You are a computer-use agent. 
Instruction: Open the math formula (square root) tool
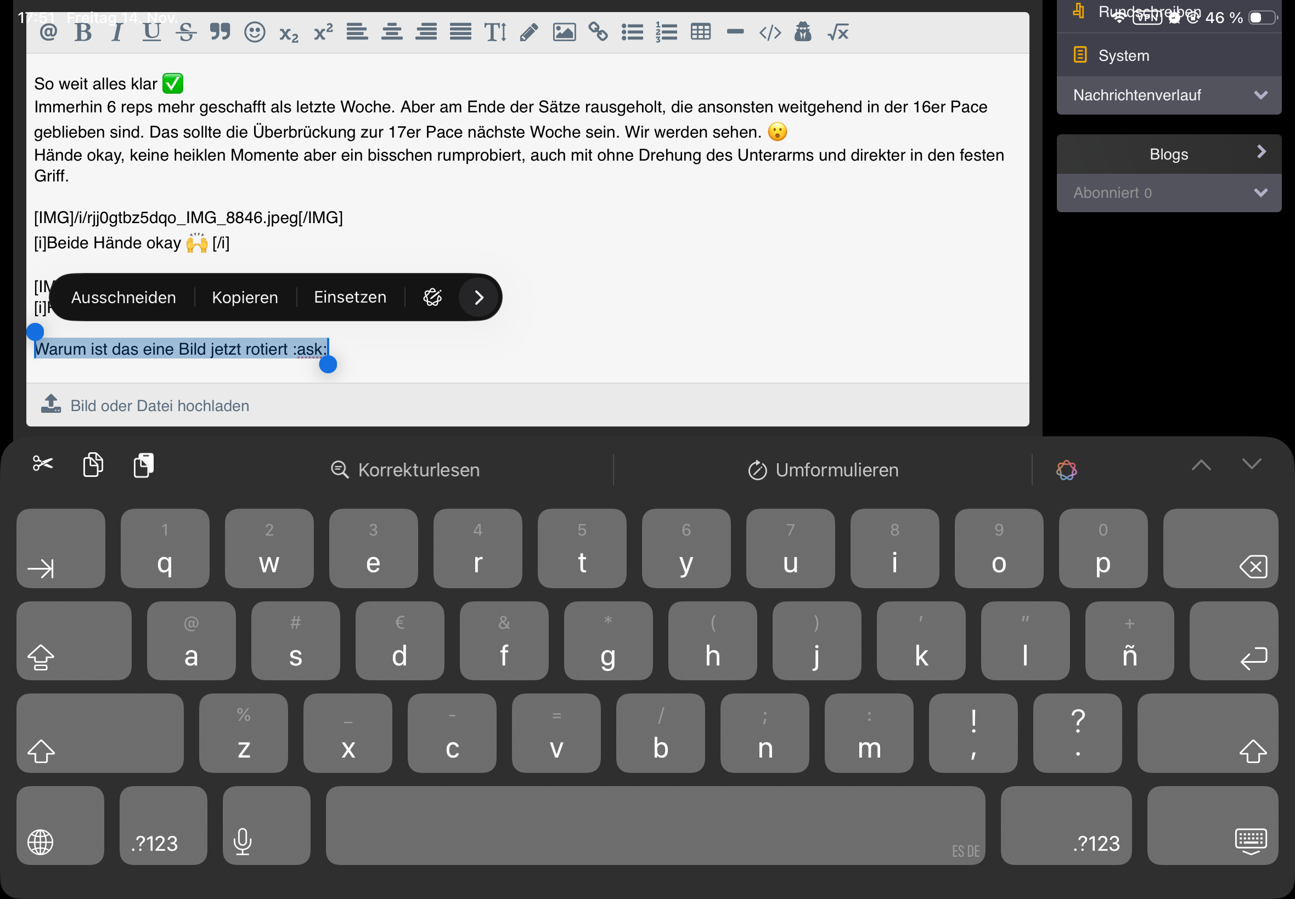(838, 33)
